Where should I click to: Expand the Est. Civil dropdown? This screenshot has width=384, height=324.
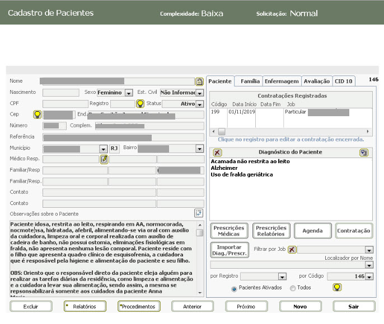199,93
